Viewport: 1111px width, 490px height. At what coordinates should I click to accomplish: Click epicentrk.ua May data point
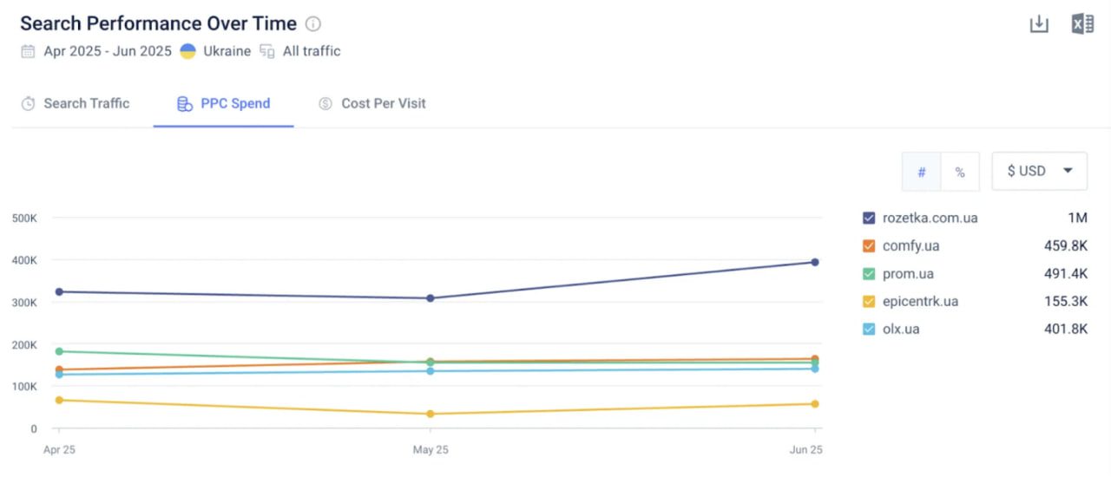(x=430, y=414)
